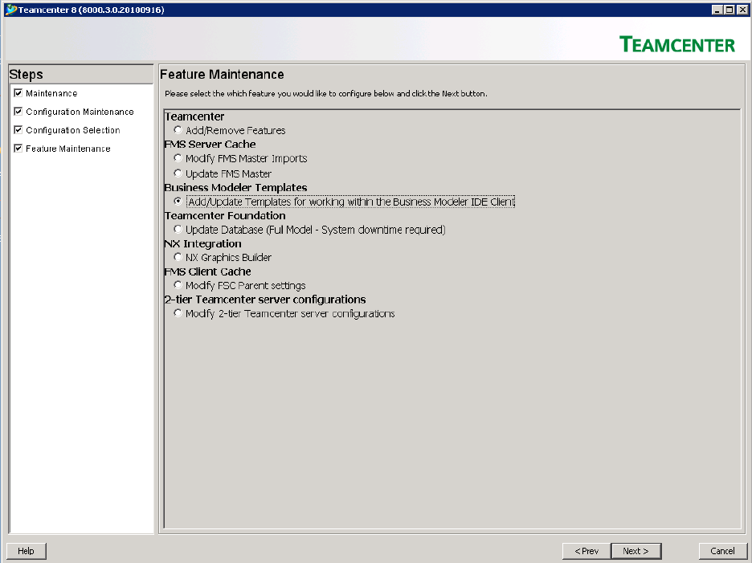Screen dimensions: 752x563
Task: Maximize the Teamcenter window
Action: [x=729, y=10]
